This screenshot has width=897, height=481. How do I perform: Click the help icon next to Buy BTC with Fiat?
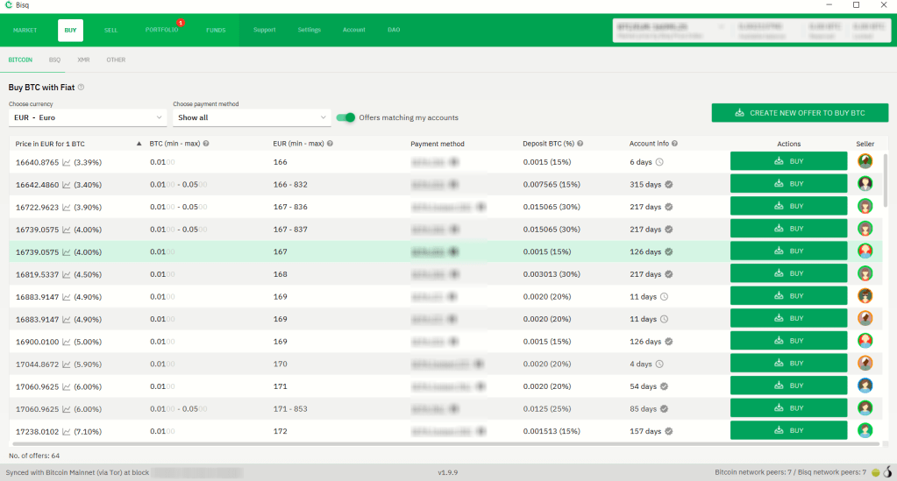pyautogui.click(x=82, y=88)
